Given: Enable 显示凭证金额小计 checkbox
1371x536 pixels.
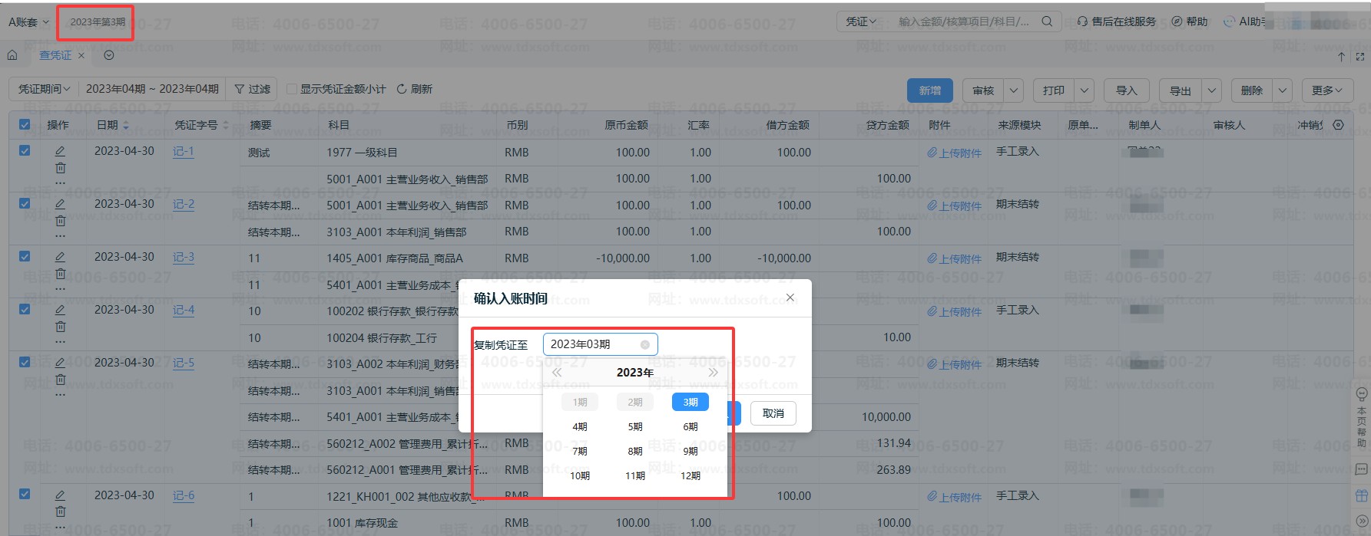Looking at the screenshot, I should (x=292, y=89).
